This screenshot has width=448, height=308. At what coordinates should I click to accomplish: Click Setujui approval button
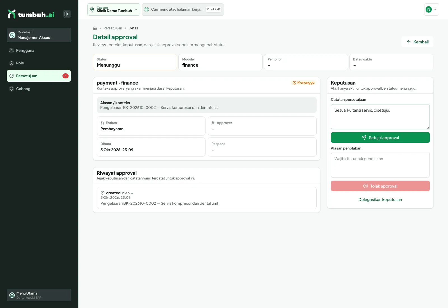pos(380,137)
